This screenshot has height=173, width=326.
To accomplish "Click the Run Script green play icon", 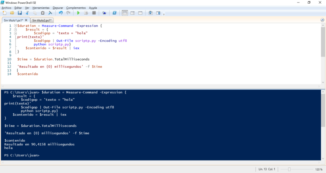I will point(79,13).
